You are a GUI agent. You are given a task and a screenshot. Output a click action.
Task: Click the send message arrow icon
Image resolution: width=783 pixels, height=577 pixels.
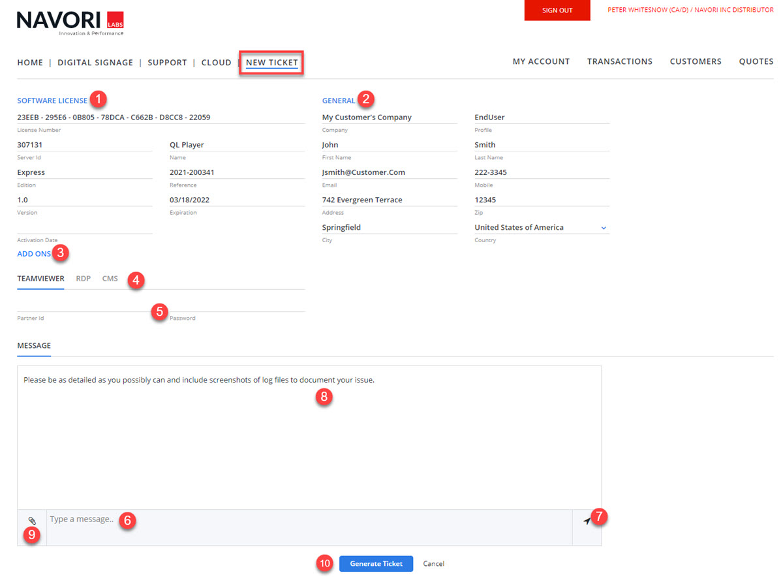587,520
